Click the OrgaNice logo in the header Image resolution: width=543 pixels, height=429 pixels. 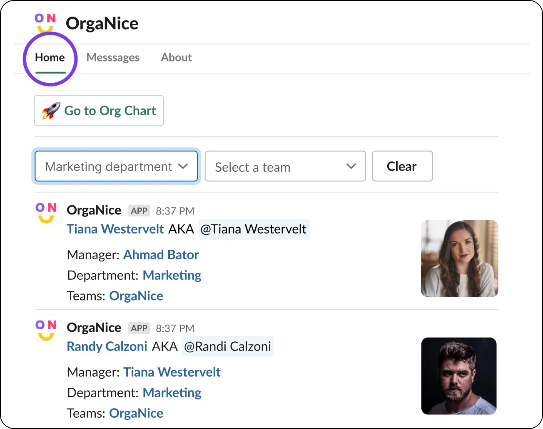(45, 23)
